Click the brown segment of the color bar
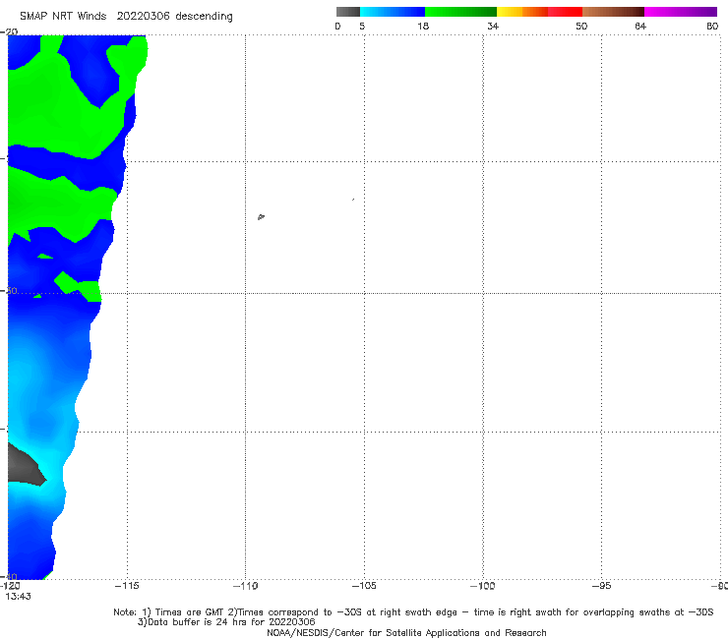This screenshot has width=728, height=639. click(x=613, y=12)
